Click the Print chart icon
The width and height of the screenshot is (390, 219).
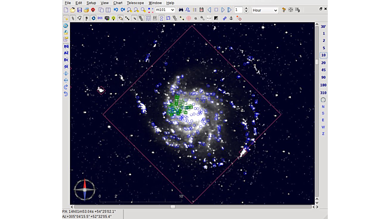[x=86, y=10]
